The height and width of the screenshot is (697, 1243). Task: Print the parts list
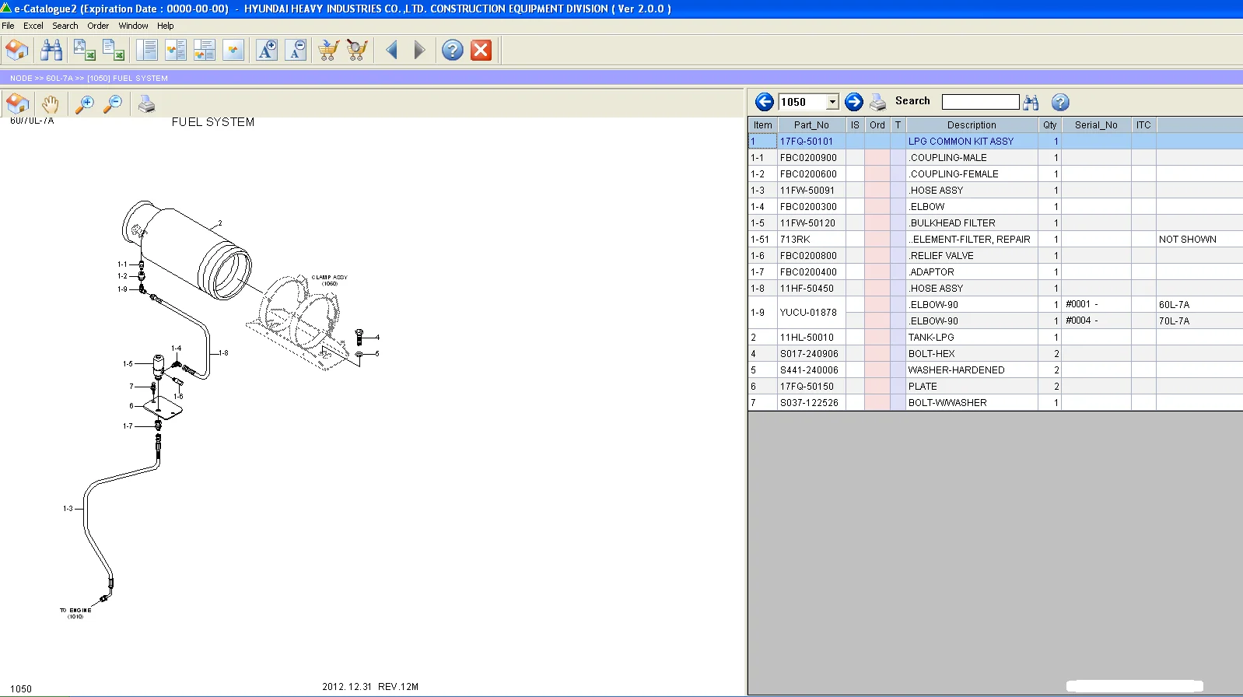pyautogui.click(x=878, y=102)
